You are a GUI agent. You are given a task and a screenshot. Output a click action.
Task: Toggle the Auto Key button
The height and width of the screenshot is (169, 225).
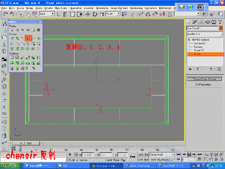click(x=143, y=154)
